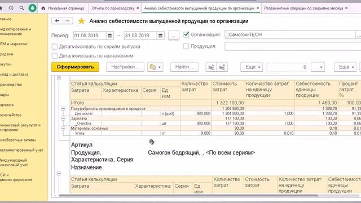The width and height of the screenshot is (361, 203).
Task: Open the Настройки... button
Action: click(x=125, y=67)
